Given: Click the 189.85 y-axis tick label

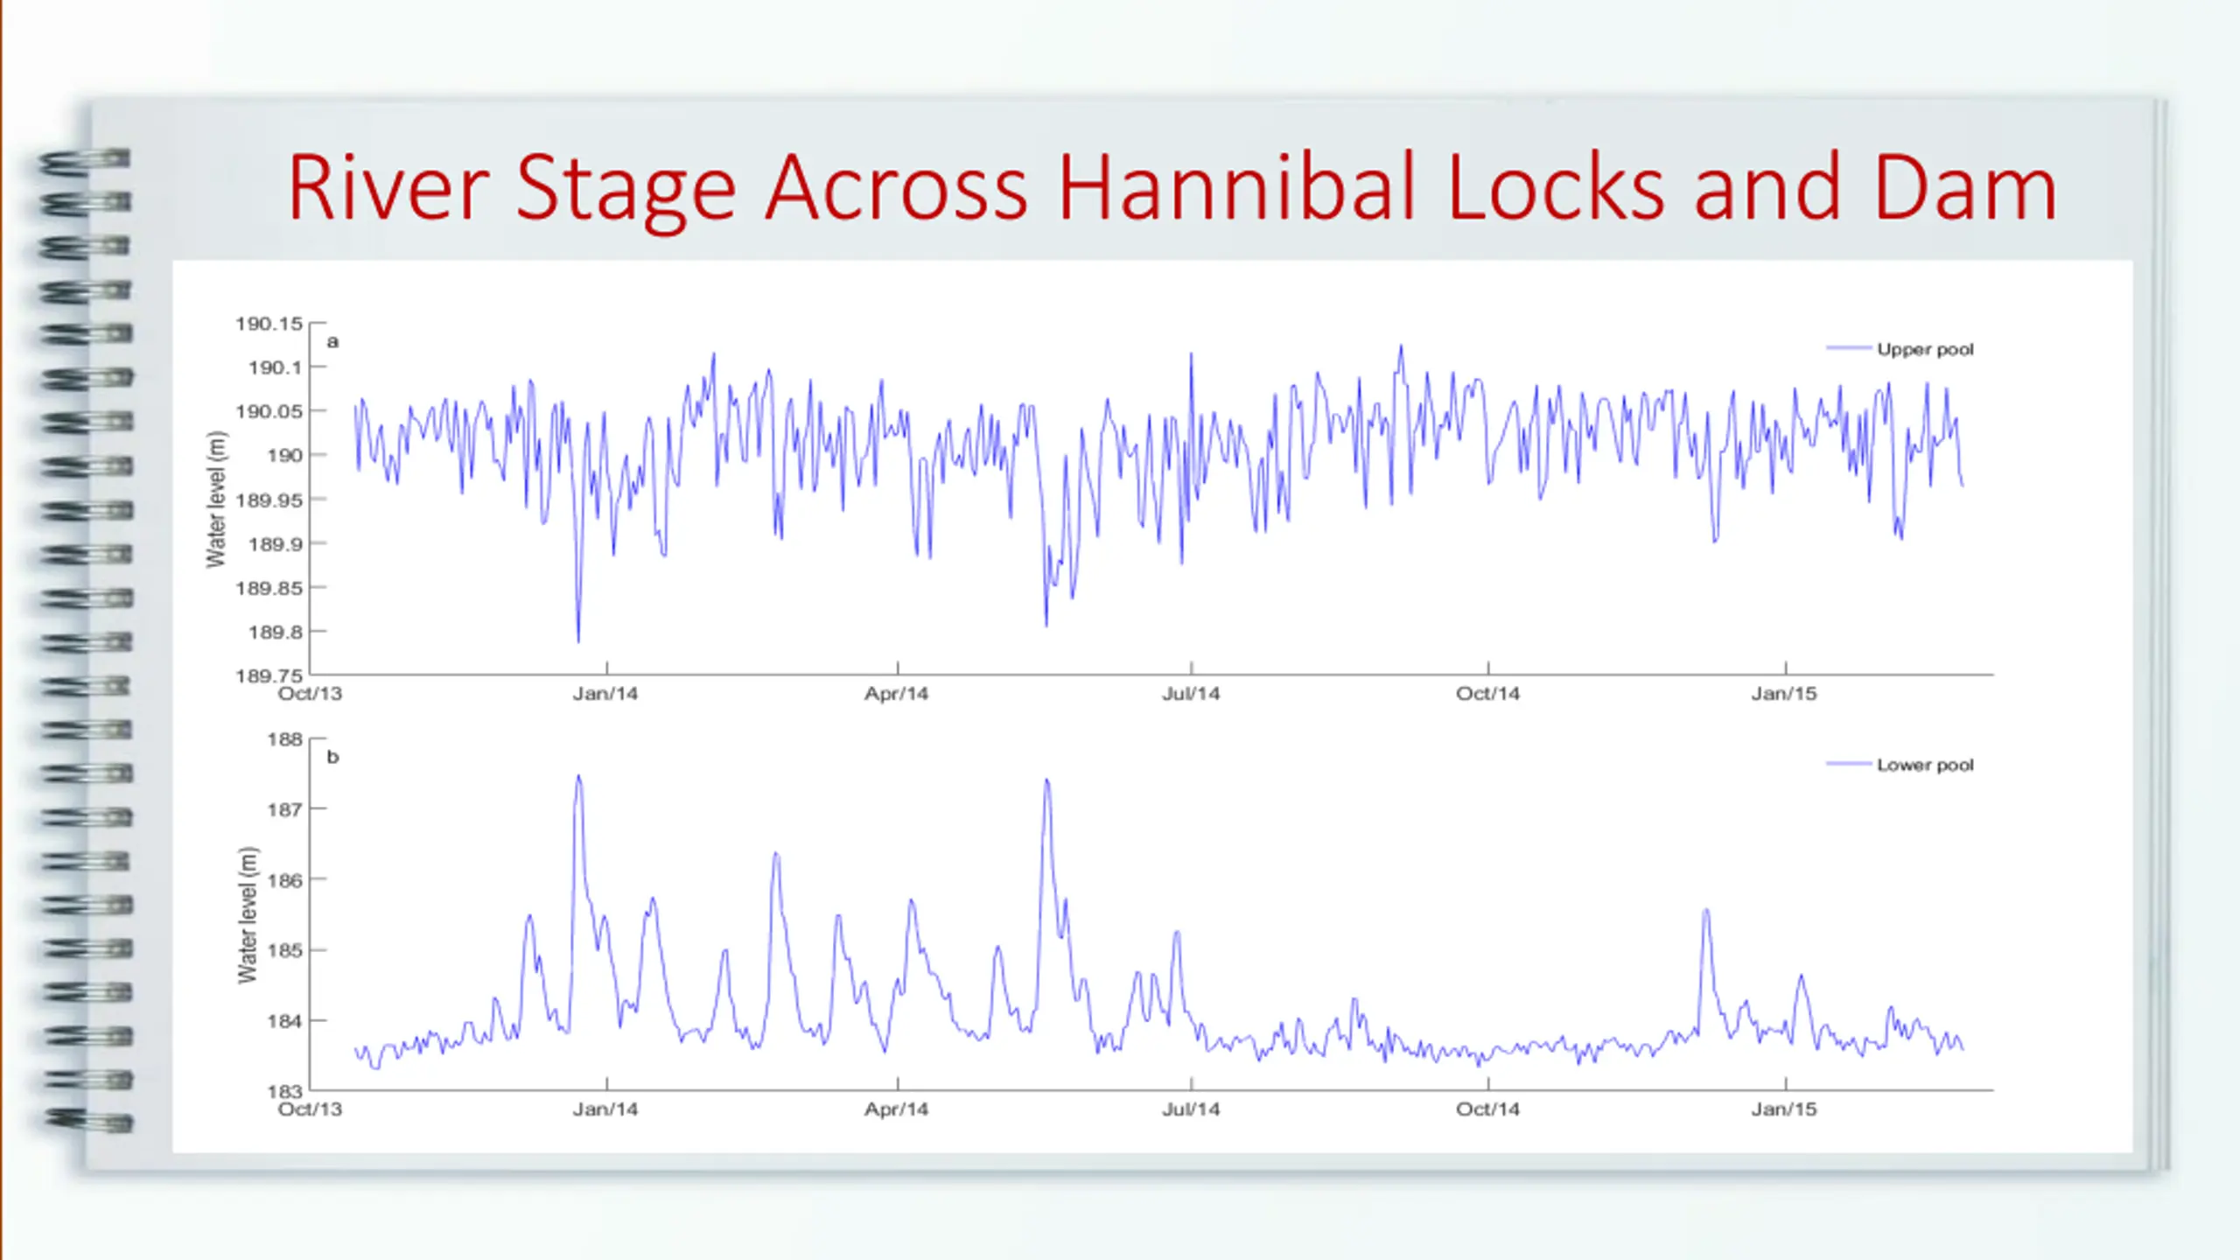Looking at the screenshot, I should click(x=269, y=588).
